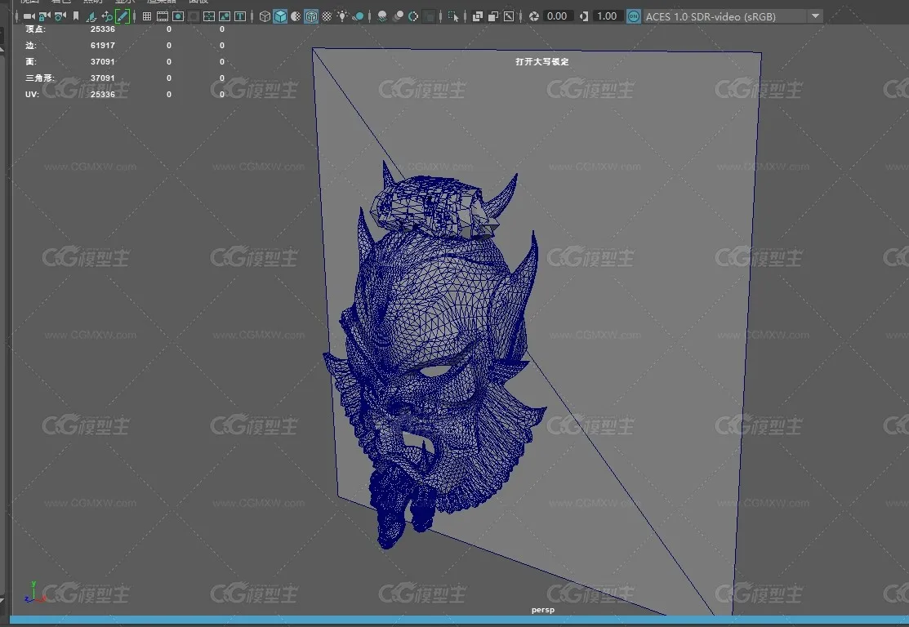This screenshot has width=909, height=627.
Task: Switch to Wireframe display mode
Action: (265, 16)
